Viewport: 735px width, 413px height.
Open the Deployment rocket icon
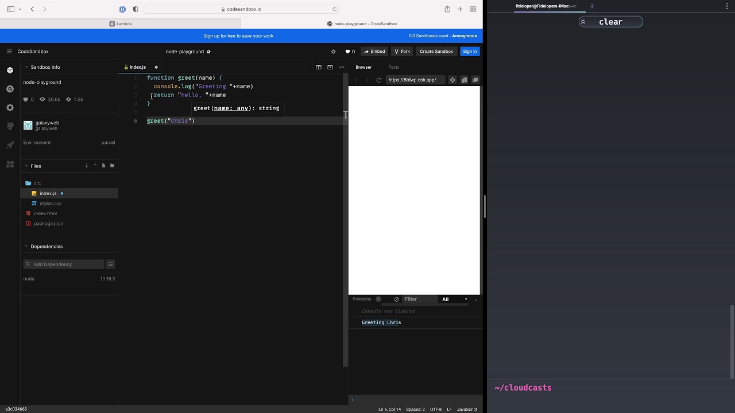(x=10, y=145)
